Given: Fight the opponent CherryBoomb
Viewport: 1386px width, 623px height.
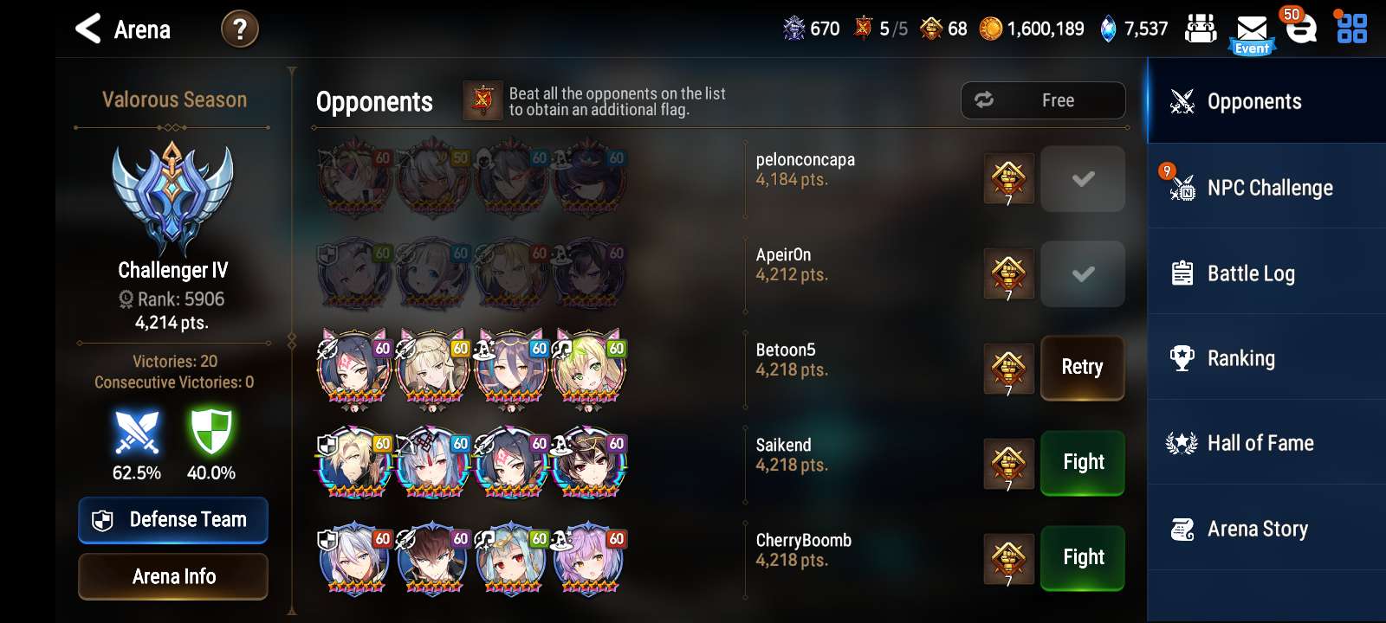Looking at the screenshot, I should click(1083, 558).
